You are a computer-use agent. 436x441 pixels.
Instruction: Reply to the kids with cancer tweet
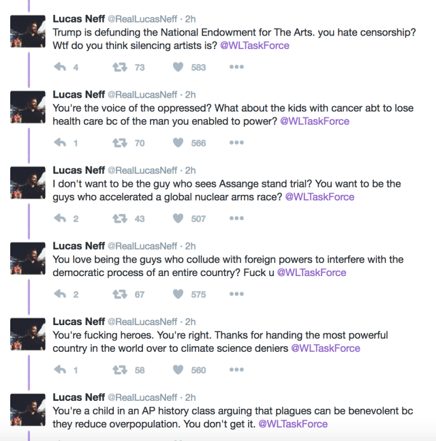click(60, 142)
